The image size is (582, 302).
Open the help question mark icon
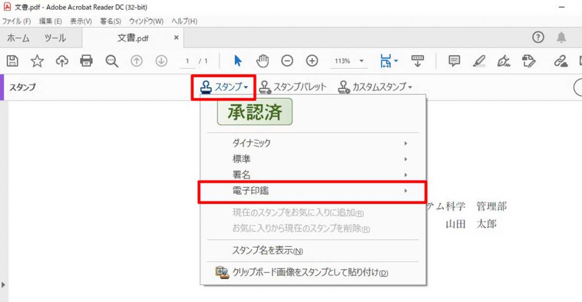pyautogui.click(x=538, y=37)
